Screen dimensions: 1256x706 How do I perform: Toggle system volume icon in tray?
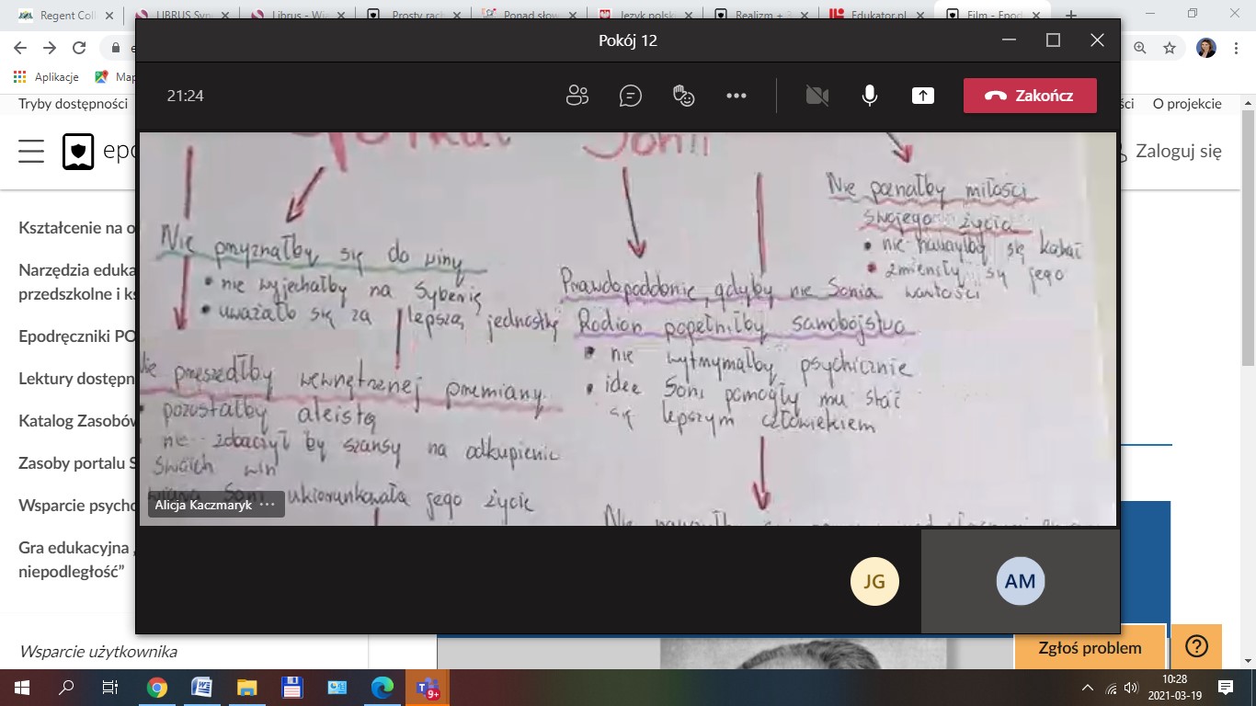coord(1131,688)
